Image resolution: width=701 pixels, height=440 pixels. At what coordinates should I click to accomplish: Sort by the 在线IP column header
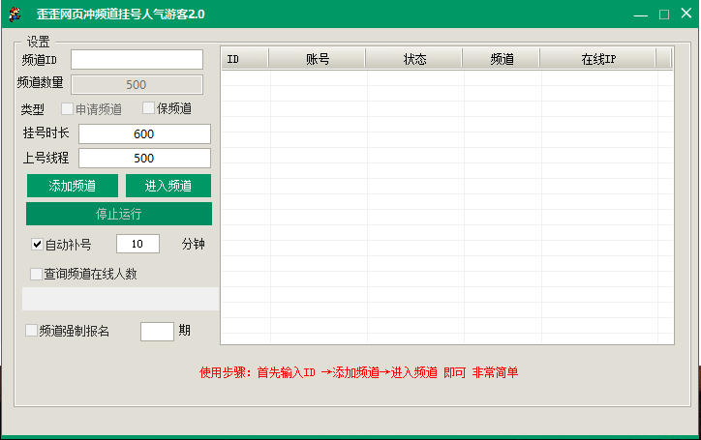click(598, 59)
